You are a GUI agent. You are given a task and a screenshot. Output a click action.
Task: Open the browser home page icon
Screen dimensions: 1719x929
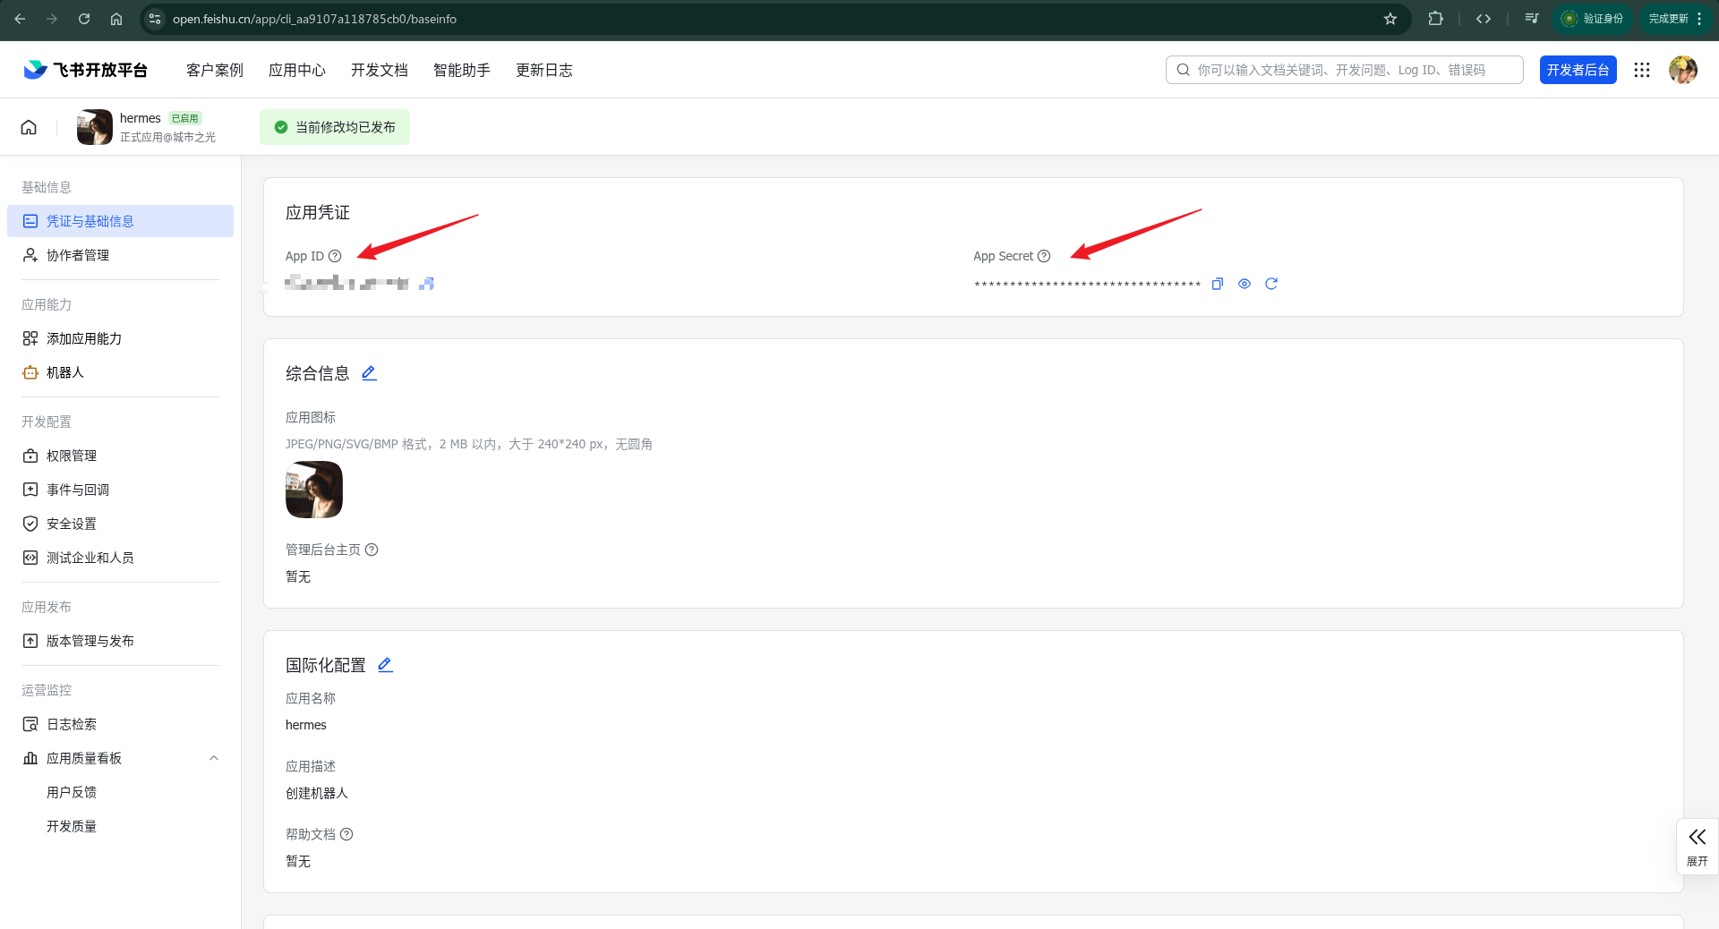pyautogui.click(x=116, y=19)
